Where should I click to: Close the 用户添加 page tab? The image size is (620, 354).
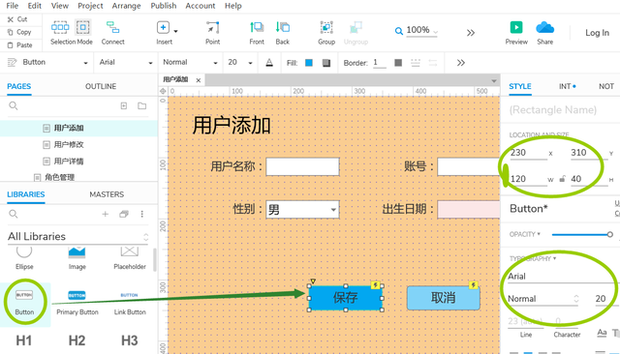pos(198,80)
